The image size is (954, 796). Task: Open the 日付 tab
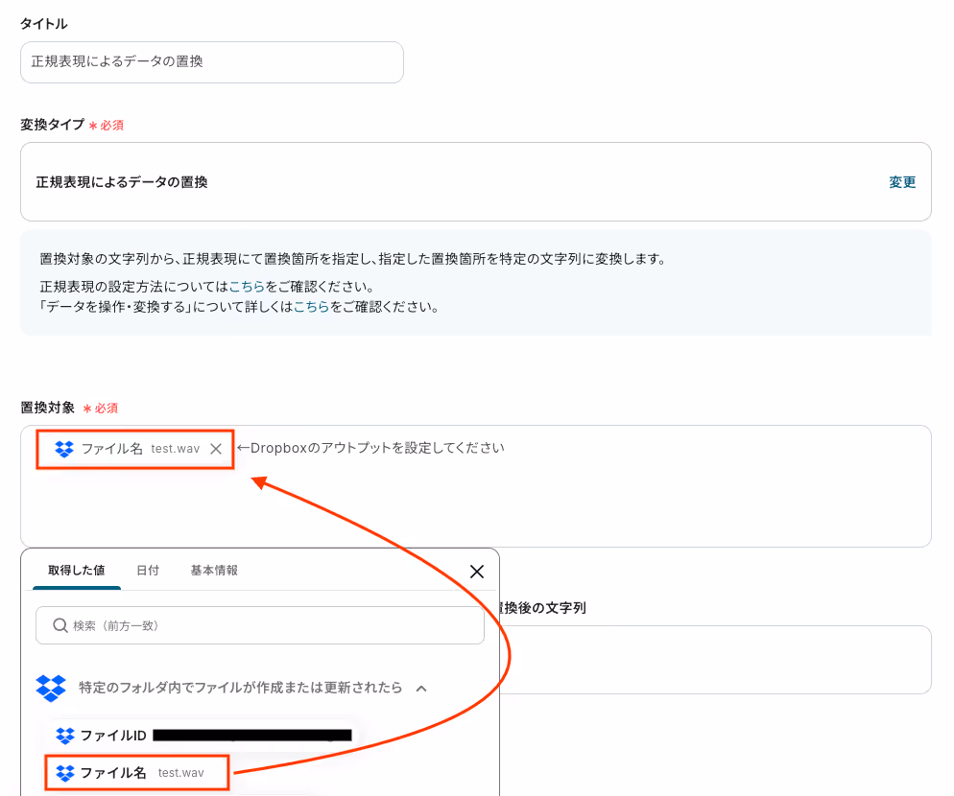point(148,571)
